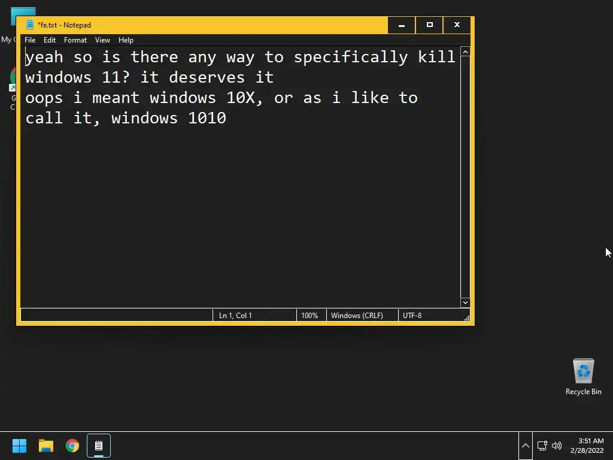Click the '*fe.txt - Notepad' title text
613x460 pixels.
tap(64, 25)
